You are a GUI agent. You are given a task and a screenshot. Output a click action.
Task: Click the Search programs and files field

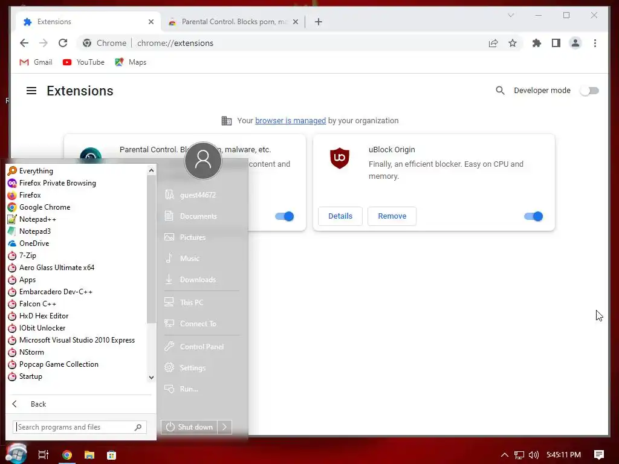[x=80, y=427]
